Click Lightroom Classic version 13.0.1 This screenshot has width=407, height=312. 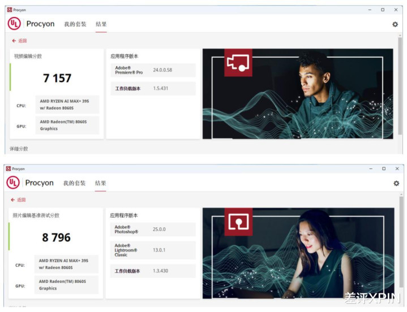159,250
